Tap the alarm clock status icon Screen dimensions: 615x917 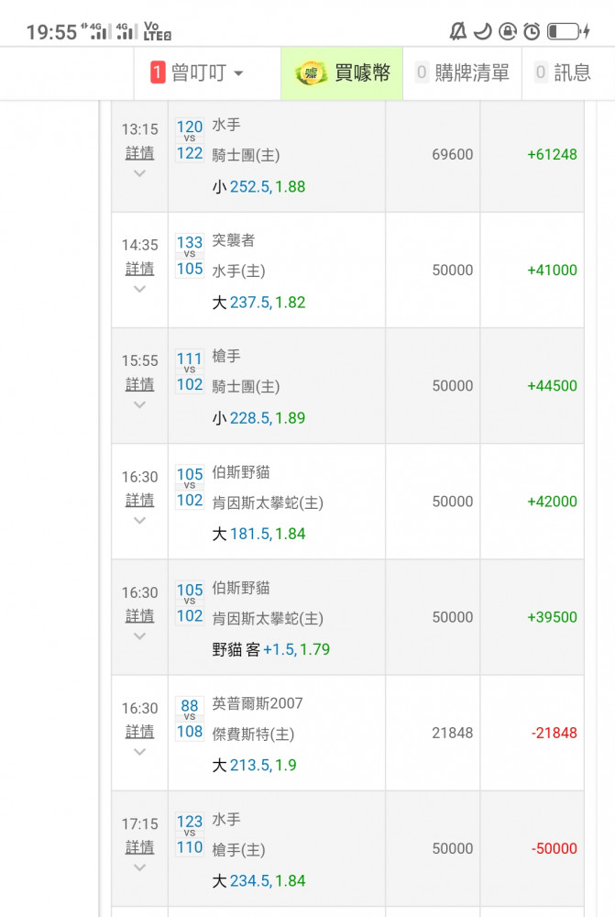point(532,32)
